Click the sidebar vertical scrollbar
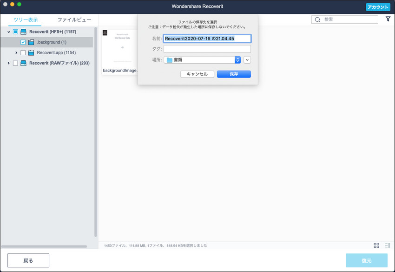395x272 pixels. point(95,132)
